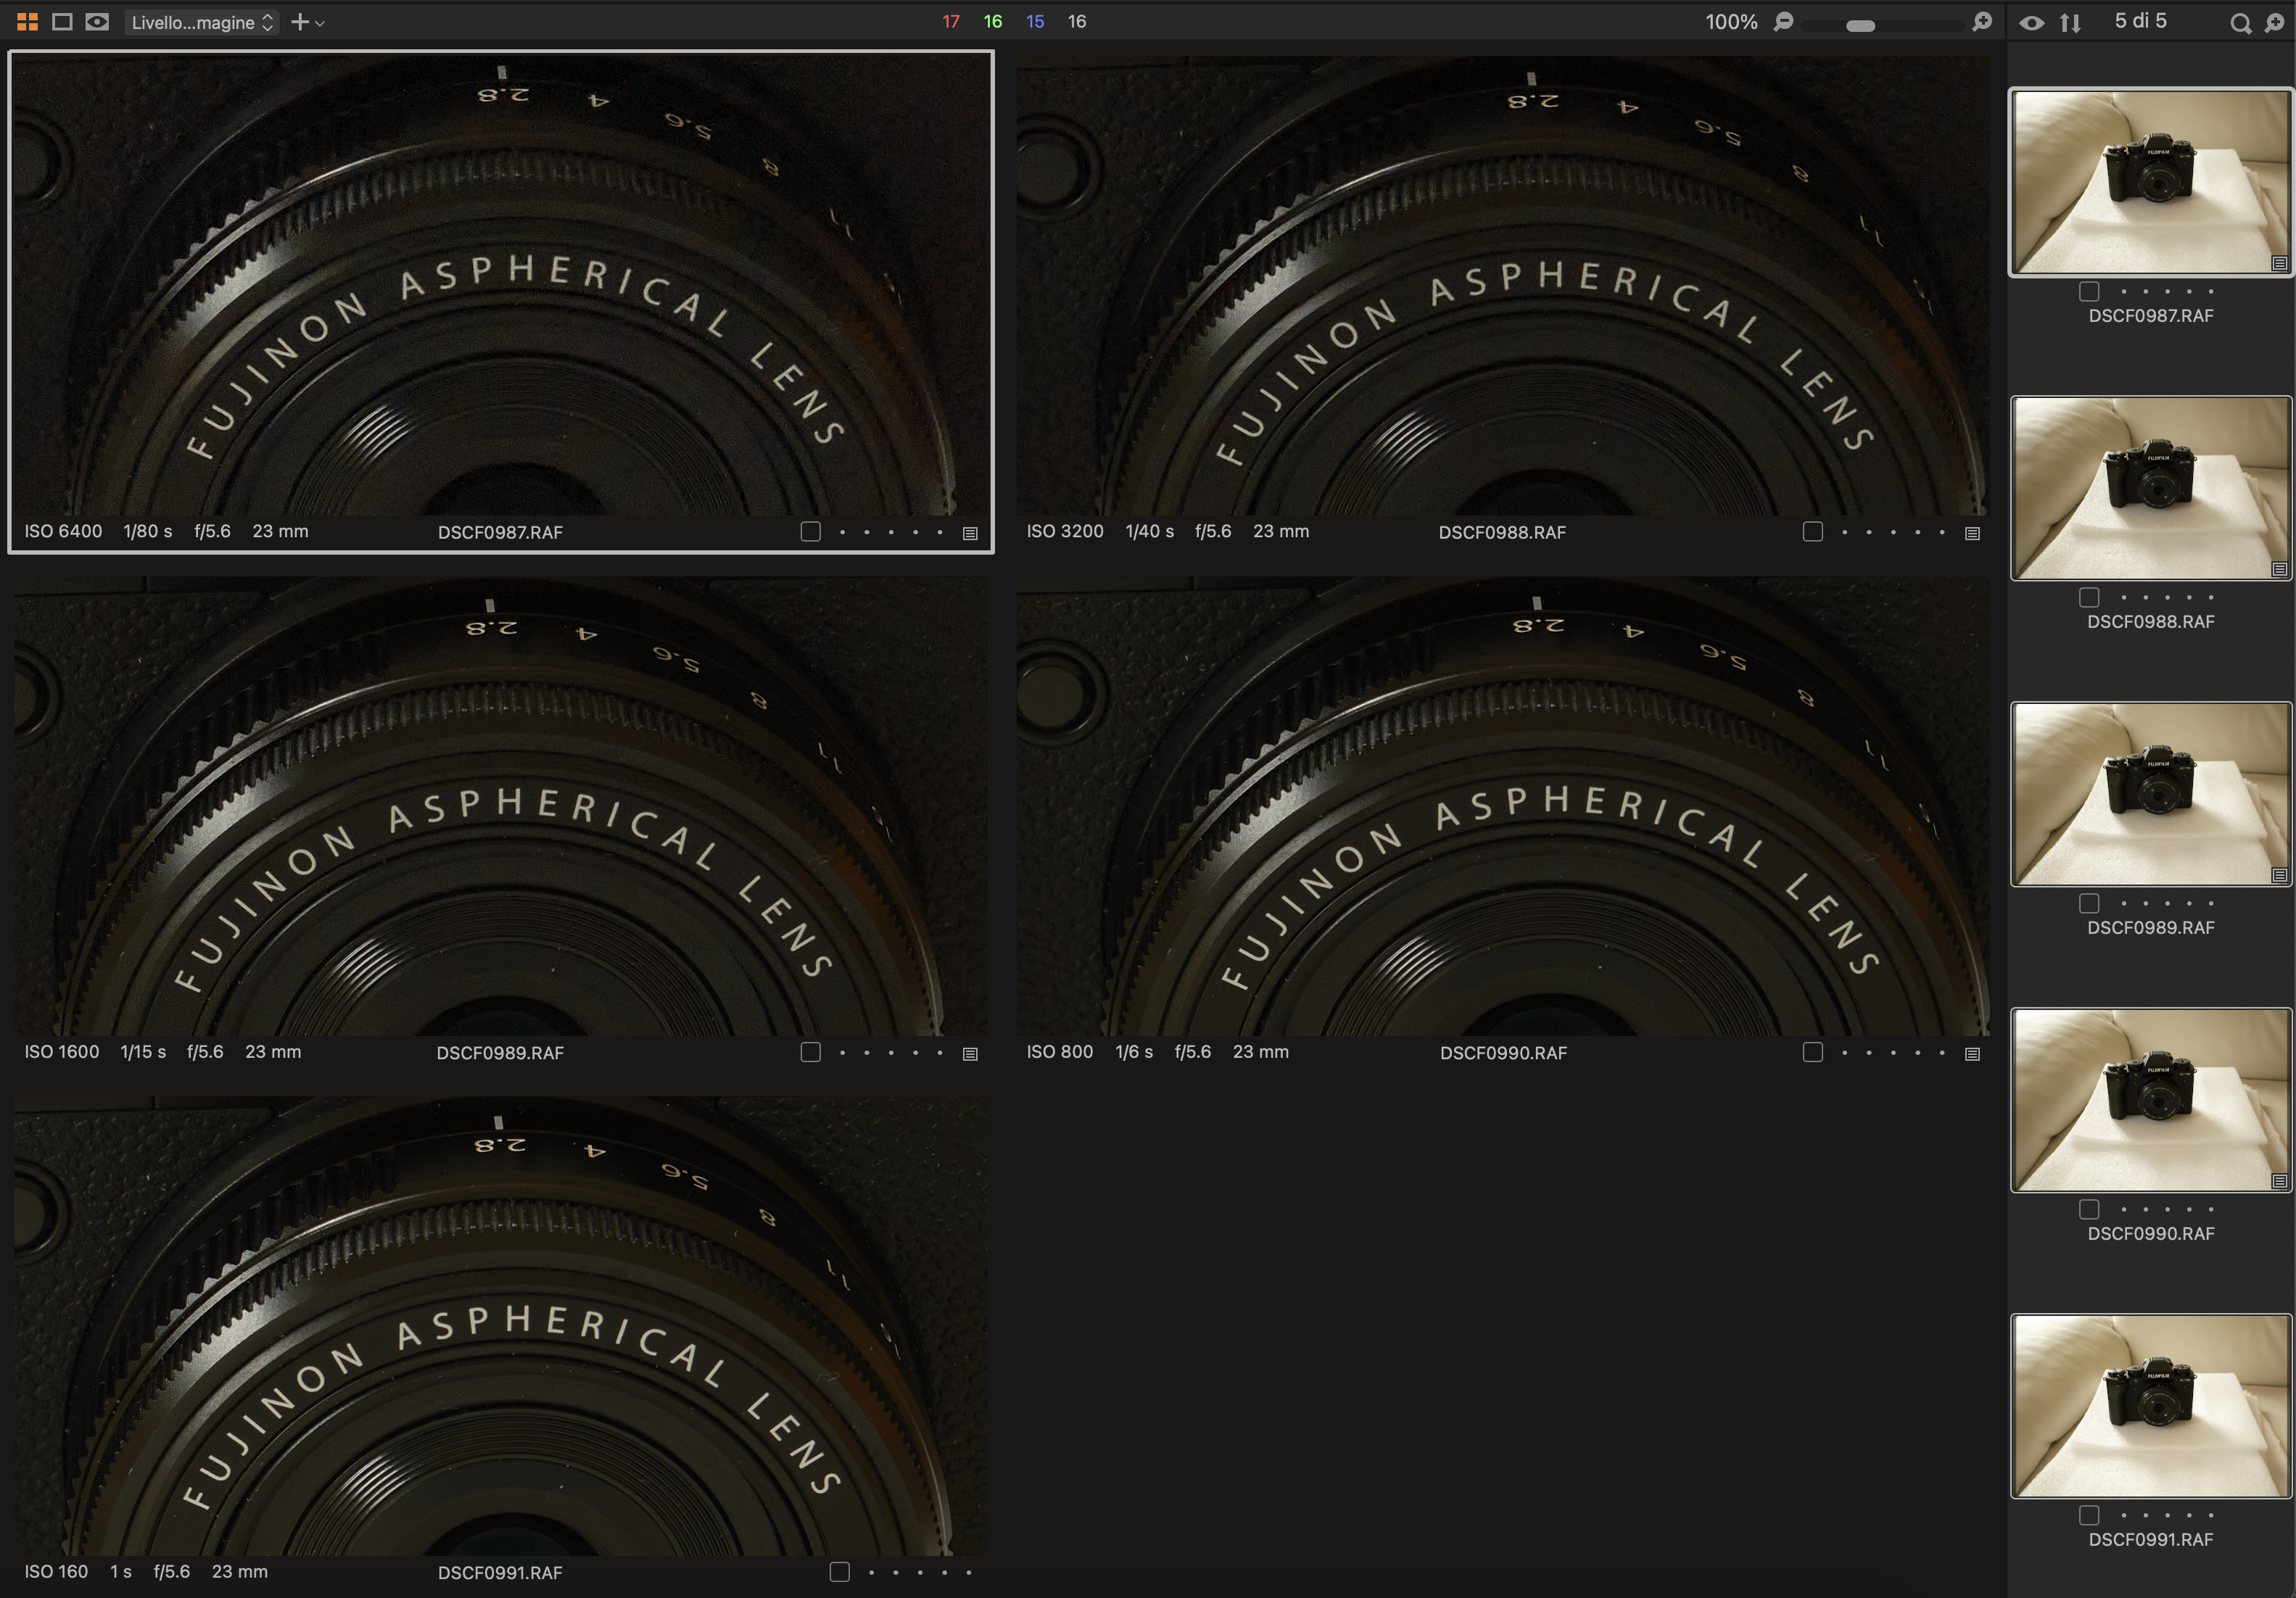Set five-star rating on DSCF0987.RAF viewer bar
Screen dimensions: 2296x1598
[940, 532]
